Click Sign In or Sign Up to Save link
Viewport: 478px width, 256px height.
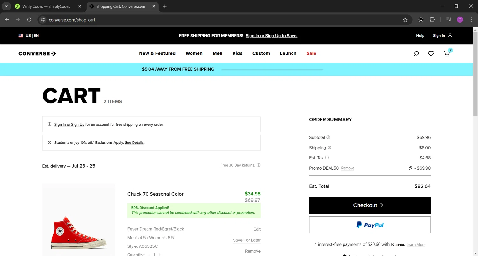point(272,36)
